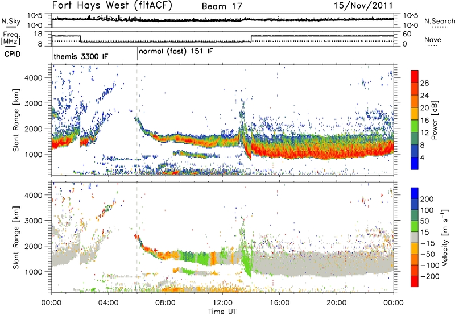
Task: Click the '20:00' time axis tick
Action: (x=336, y=303)
